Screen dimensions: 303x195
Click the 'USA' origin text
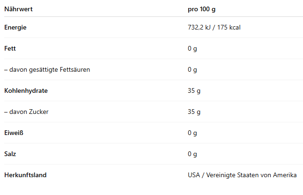click(x=194, y=175)
